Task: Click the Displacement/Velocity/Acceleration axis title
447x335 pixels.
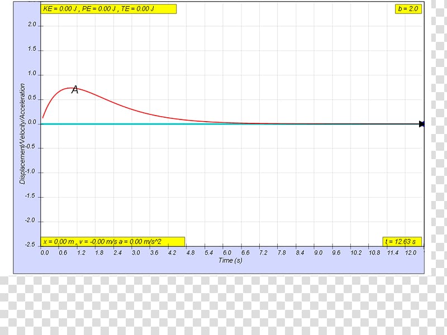Action: [23, 134]
